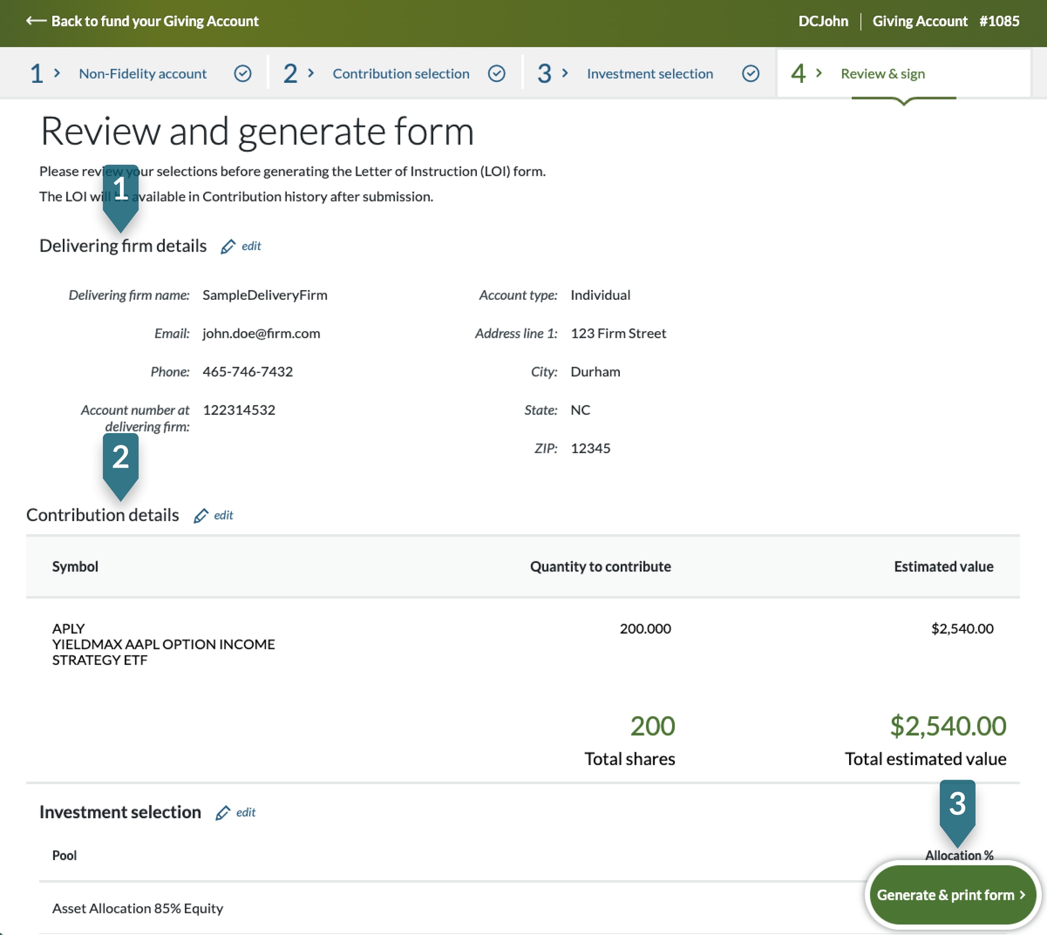Click chevron next to step number 4
Image resolution: width=1047 pixels, height=935 pixels.
pyautogui.click(x=819, y=73)
